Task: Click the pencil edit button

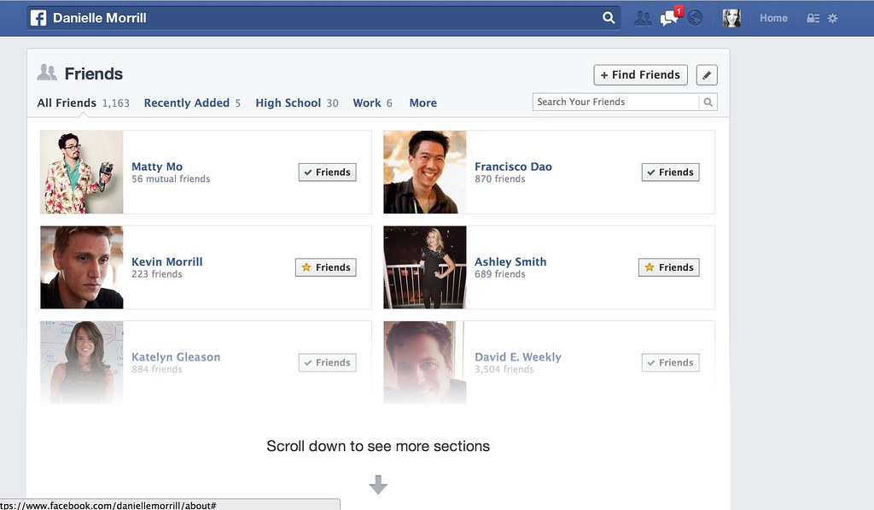Action: click(707, 75)
